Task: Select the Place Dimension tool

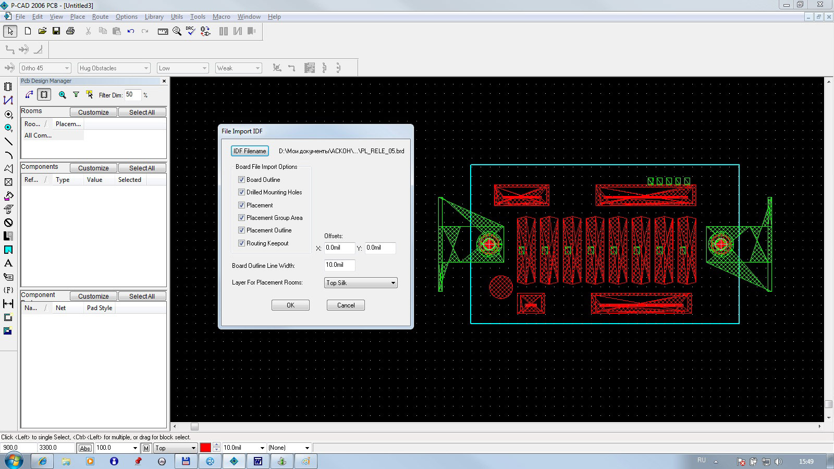Action: (8, 304)
